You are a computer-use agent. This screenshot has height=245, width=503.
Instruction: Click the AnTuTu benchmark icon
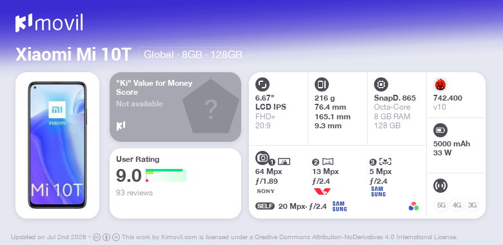pos(440,84)
